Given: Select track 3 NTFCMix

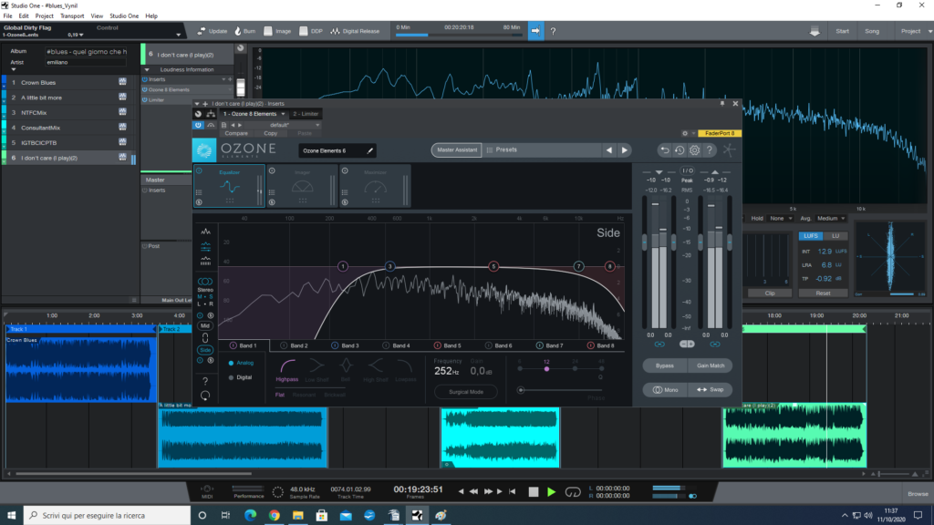Looking at the screenshot, I should point(67,112).
